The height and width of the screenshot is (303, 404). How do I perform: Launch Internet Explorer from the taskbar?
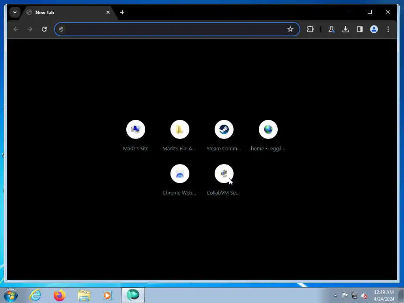pos(35,295)
